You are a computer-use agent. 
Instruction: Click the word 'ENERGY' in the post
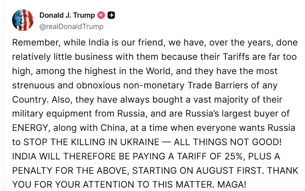(x=30, y=128)
